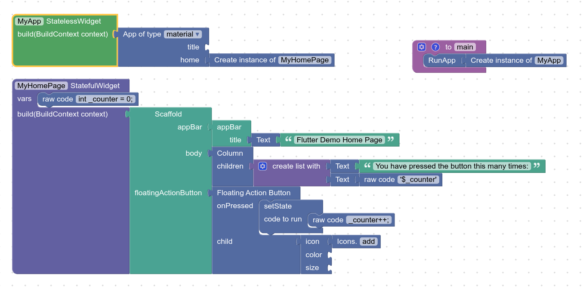Select Text block before '$_counter' raw code
This screenshot has width=586, height=289.
point(342,179)
